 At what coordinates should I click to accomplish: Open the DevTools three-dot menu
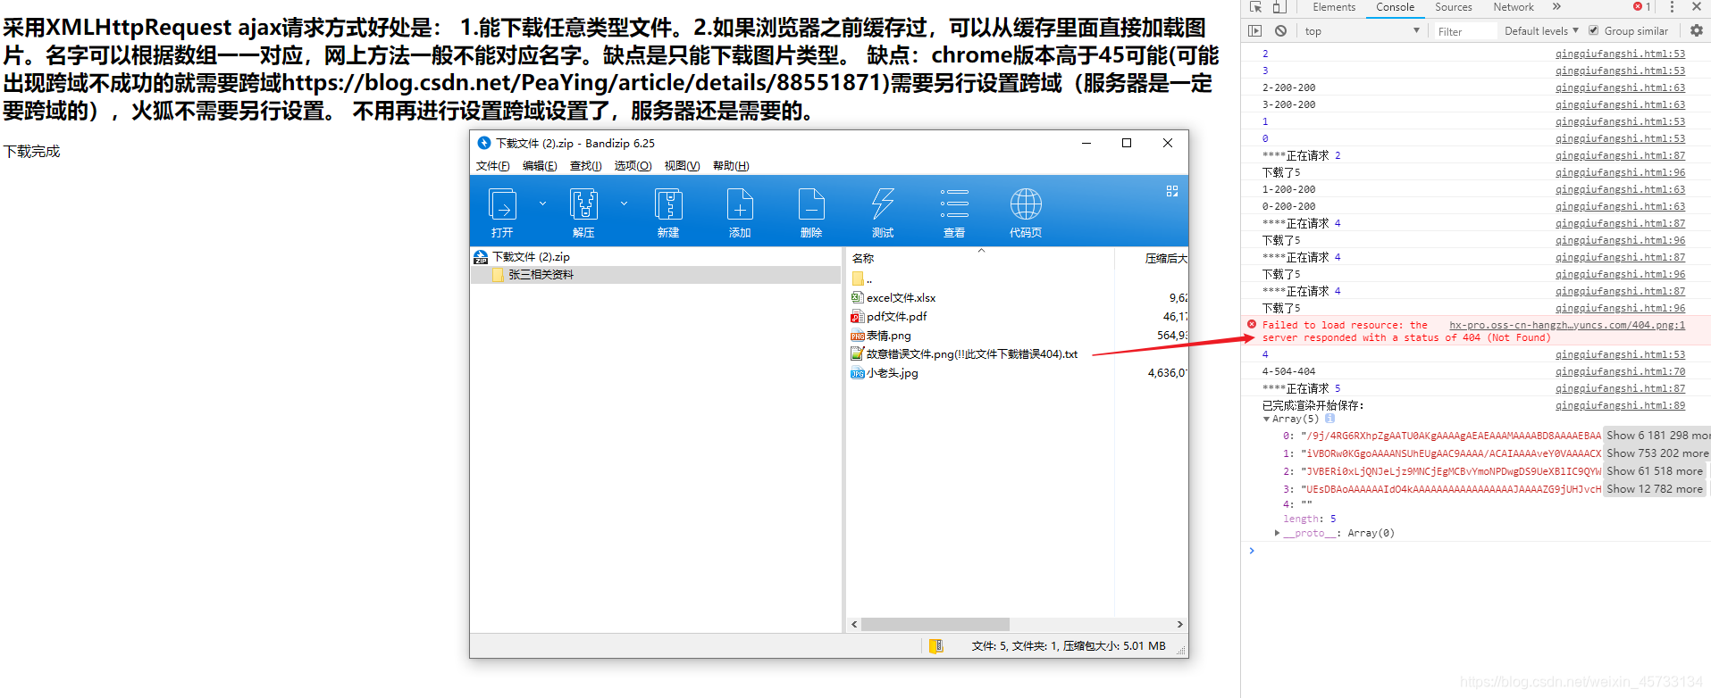point(1672,7)
